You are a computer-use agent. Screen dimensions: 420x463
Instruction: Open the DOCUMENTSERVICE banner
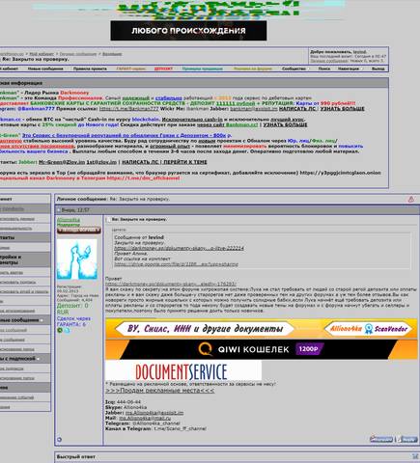(183, 370)
